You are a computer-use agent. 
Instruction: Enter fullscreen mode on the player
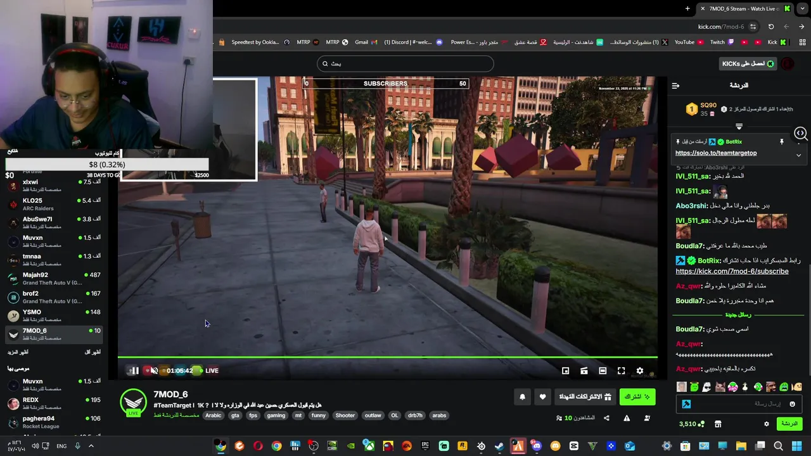pyautogui.click(x=621, y=370)
